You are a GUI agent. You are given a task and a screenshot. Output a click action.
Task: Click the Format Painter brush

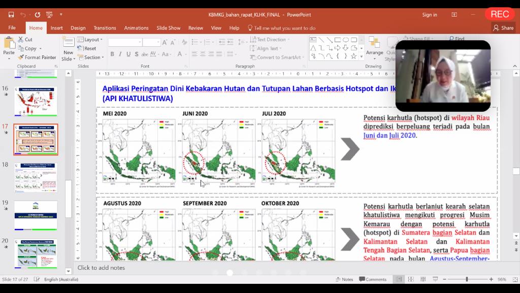[37, 57]
